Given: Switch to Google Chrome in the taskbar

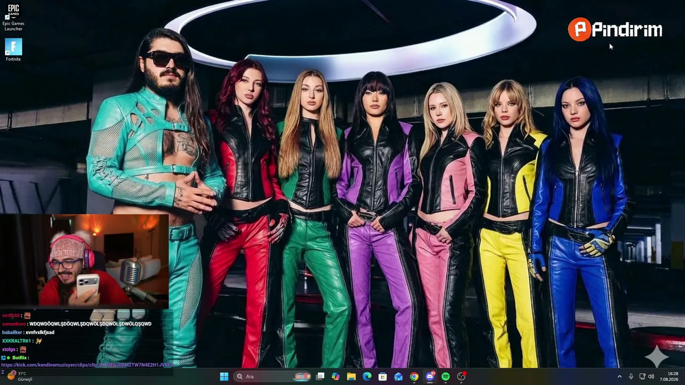Looking at the screenshot, I should (x=414, y=376).
